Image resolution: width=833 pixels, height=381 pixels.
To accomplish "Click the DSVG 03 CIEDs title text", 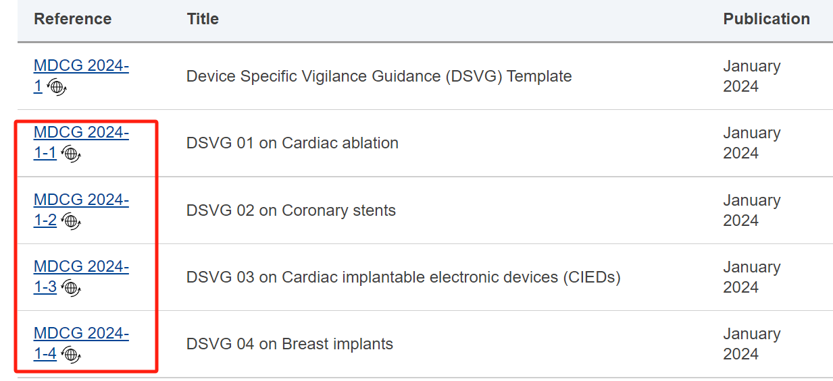I will [403, 277].
